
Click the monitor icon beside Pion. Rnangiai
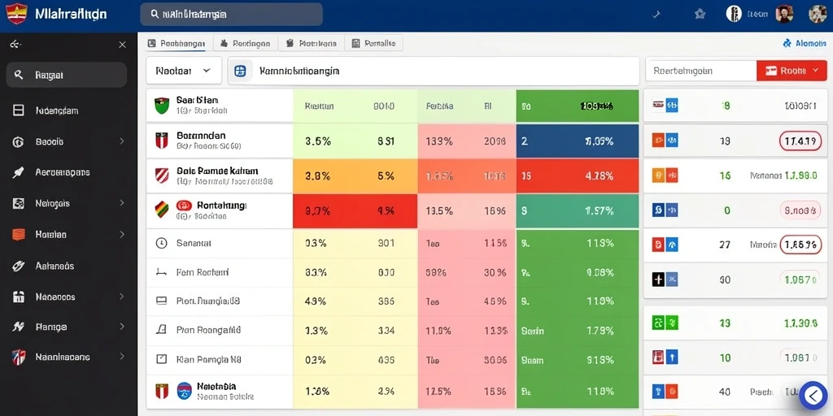tap(162, 301)
